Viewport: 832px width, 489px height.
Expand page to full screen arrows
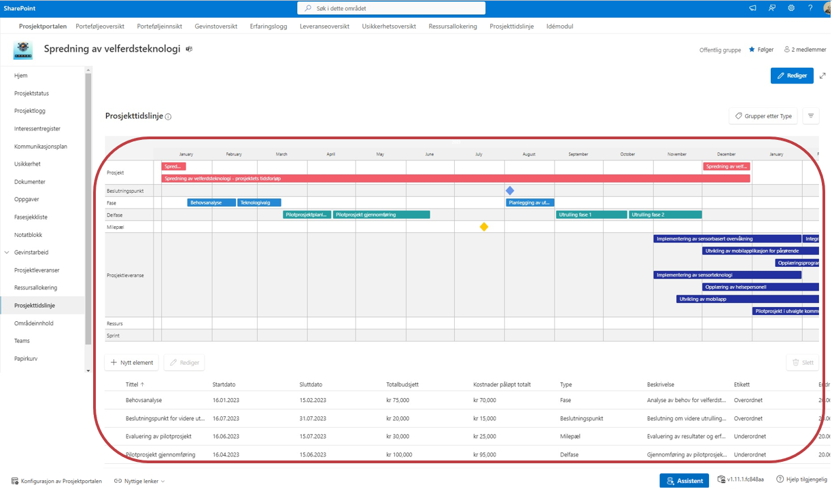822,75
